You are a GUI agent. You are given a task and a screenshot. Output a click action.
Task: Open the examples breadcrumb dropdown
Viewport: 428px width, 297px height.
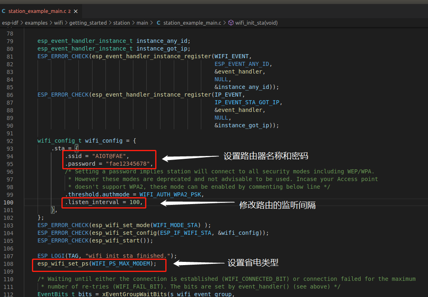[x=36, y=23]
